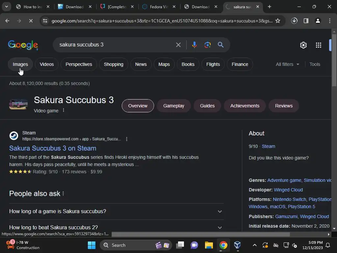Image resolution: width=337 pixels, height=253 pixels.
Task: Go back to previous page
Action: click(x=7, y=21)
